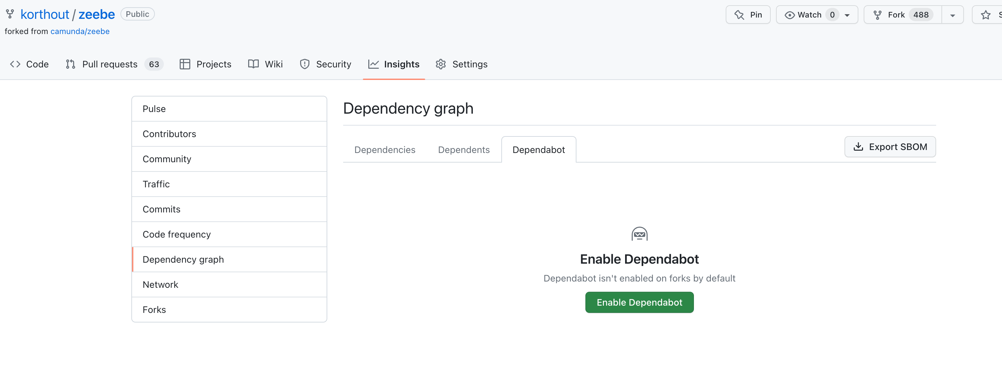The height and width of the screenshot is (376, 1002).
Task: Click the Dependabot mailbox icon
Action: coord(639,234)
